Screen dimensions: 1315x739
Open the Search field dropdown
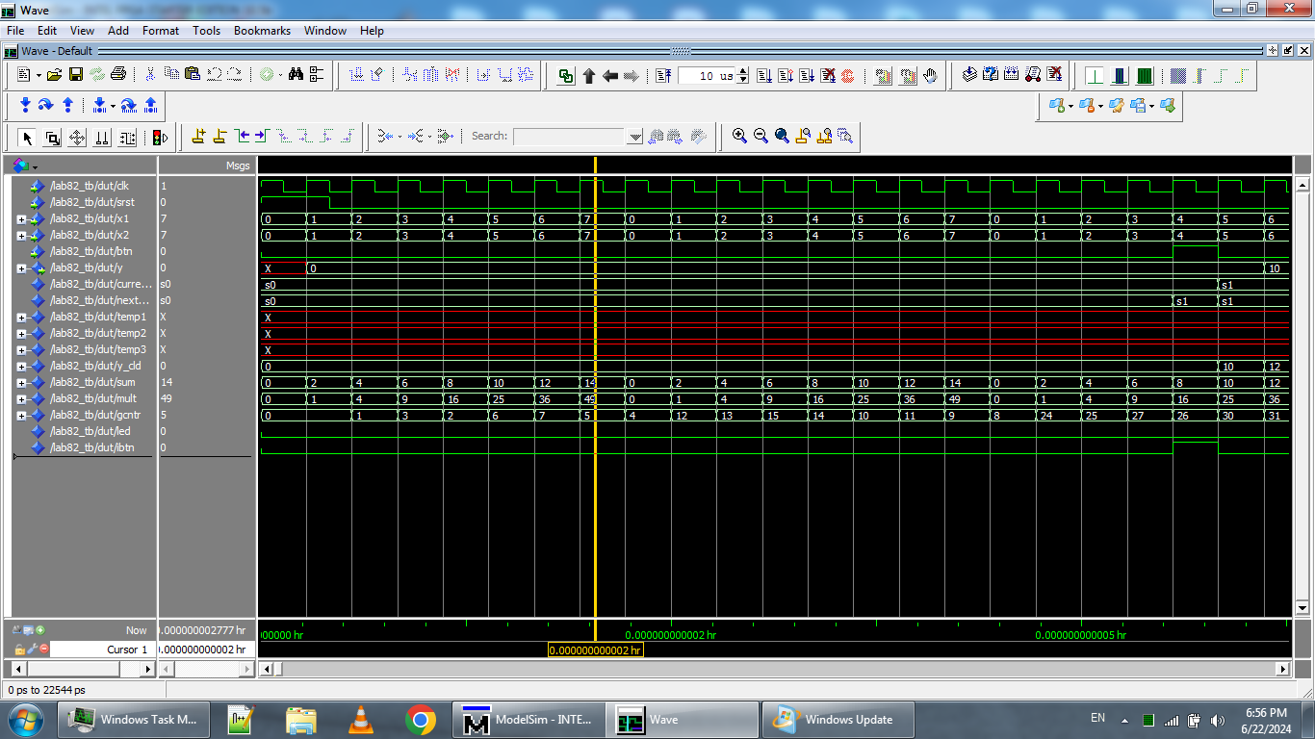635,137
